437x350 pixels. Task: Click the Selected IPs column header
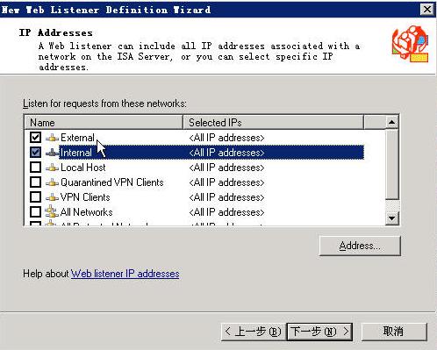click(x=273, y=122)
